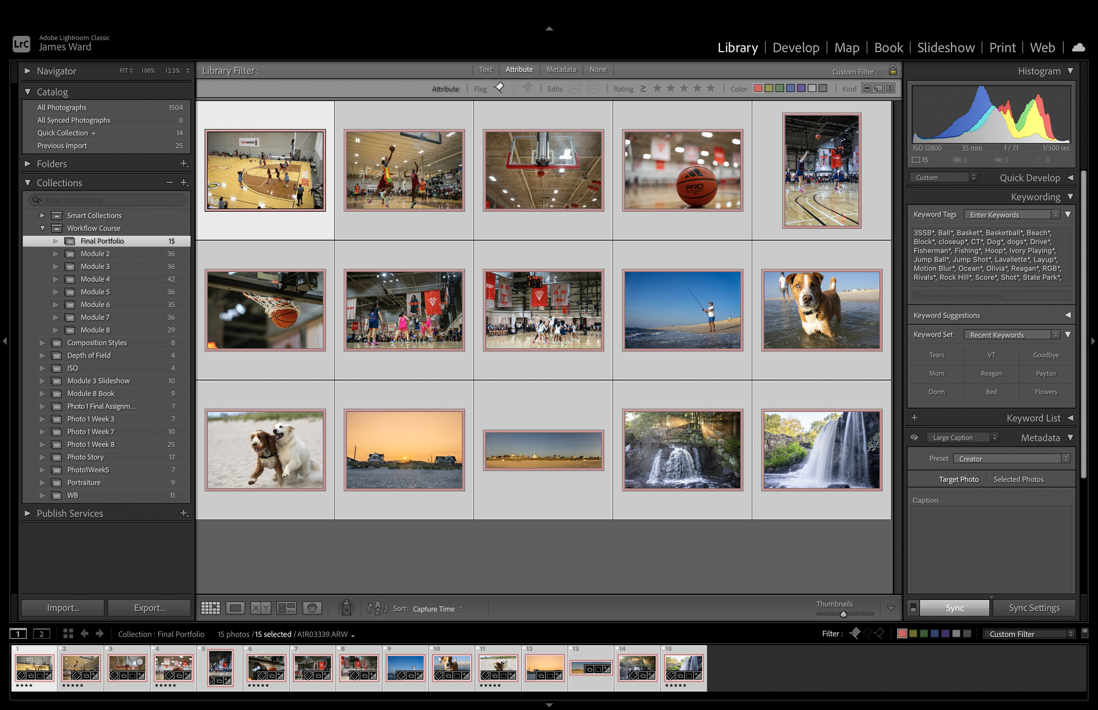Select the Text filter tab
The height and width of the screenshot is (710, 1098).
tap(485, 69)
